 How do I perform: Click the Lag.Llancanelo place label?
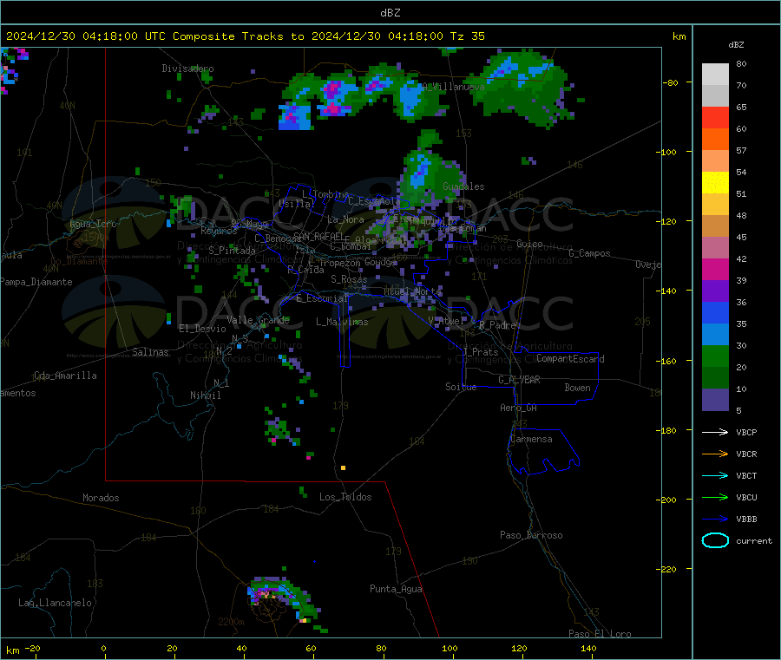click(x=56, y=603)
